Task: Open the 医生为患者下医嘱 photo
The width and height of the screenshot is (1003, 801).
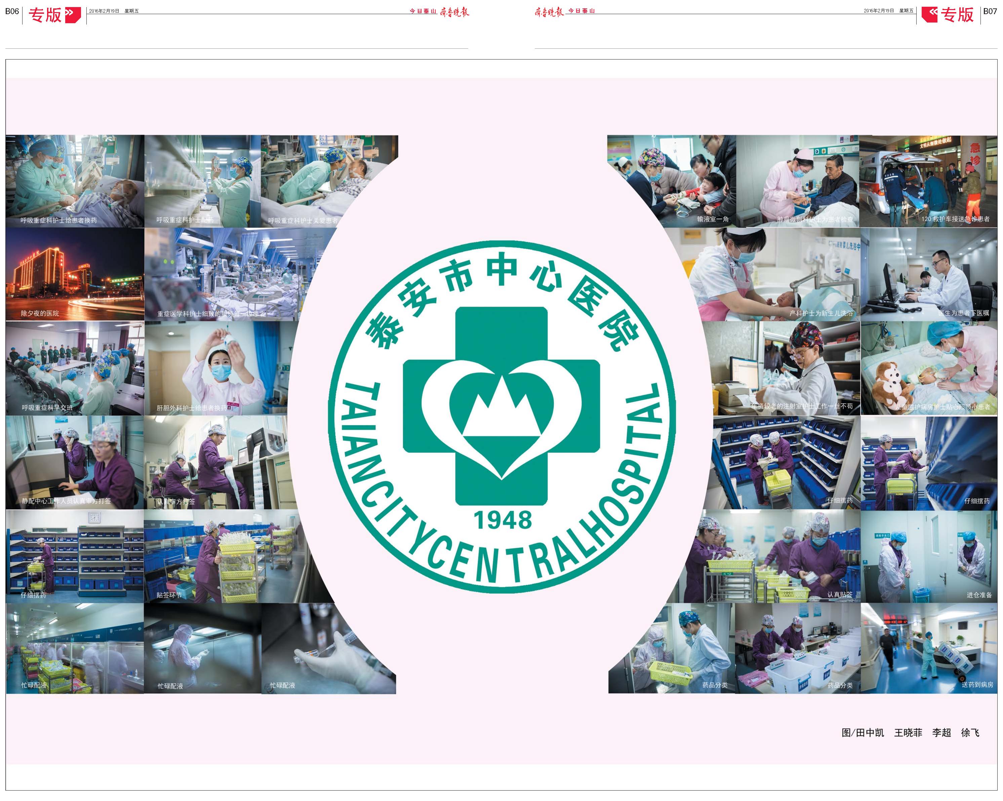Action: point(929,274)
